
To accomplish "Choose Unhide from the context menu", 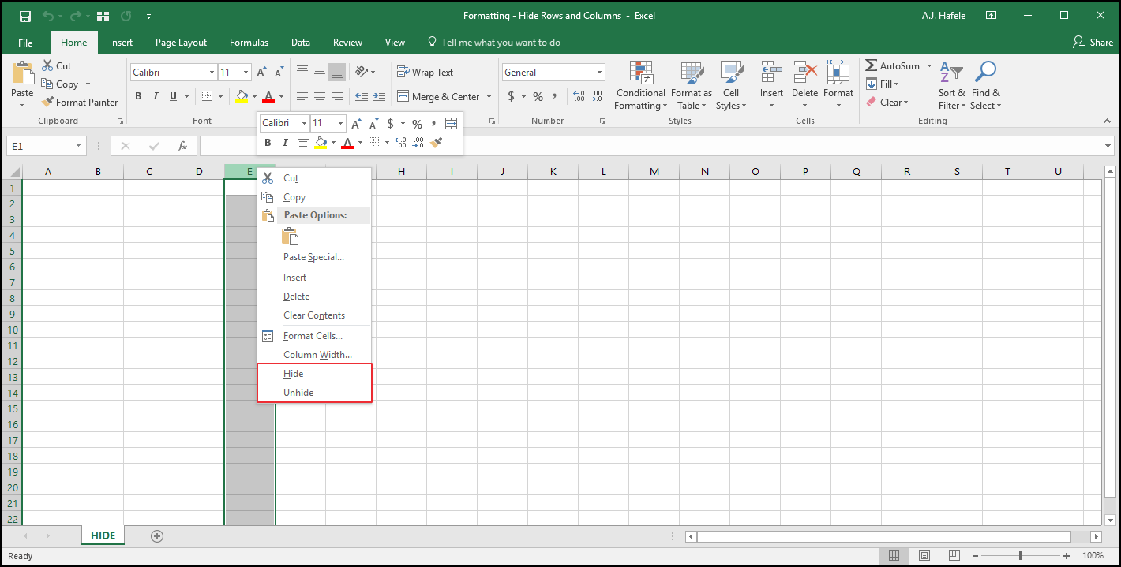I will [x=314, y=393].
